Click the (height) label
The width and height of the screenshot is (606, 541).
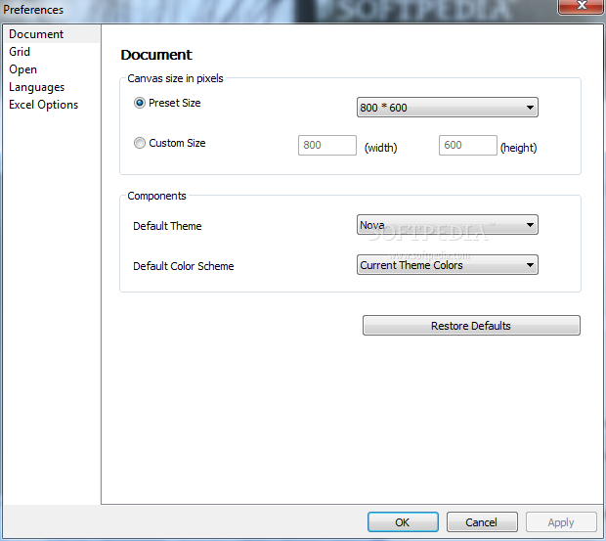(518, 148)
